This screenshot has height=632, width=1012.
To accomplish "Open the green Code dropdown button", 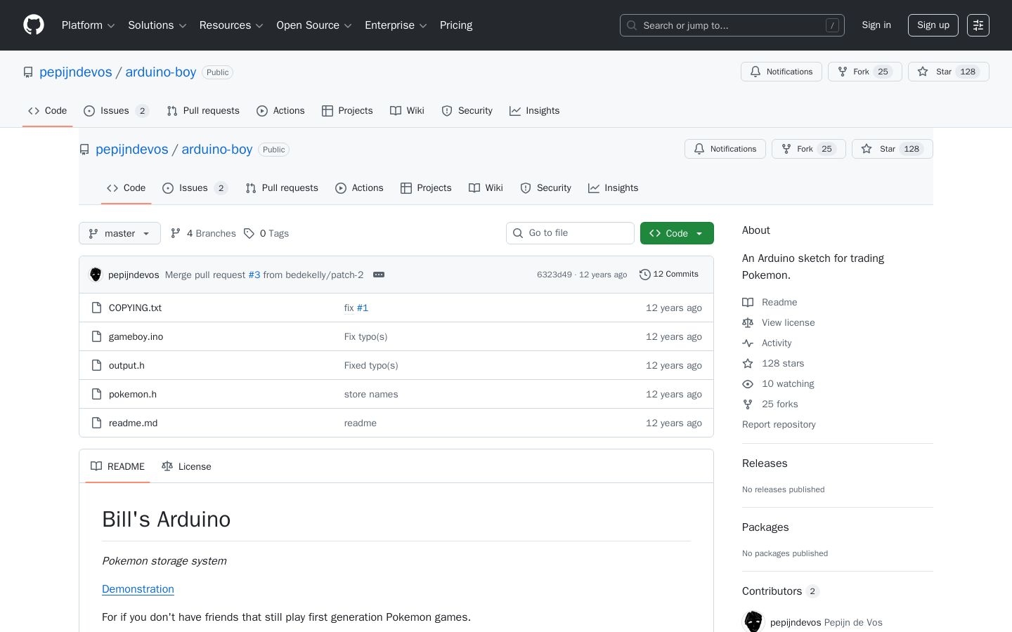I will pyautogui.click(x=677, y=233).
